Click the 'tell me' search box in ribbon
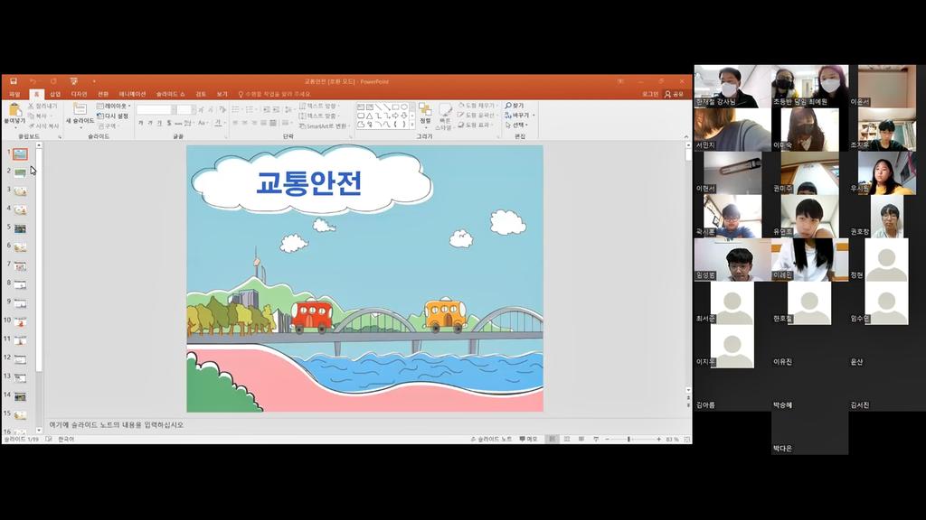 pos(275,94)
